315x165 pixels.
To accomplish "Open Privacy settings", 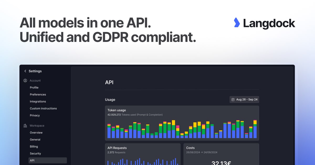I will (35, 115).
